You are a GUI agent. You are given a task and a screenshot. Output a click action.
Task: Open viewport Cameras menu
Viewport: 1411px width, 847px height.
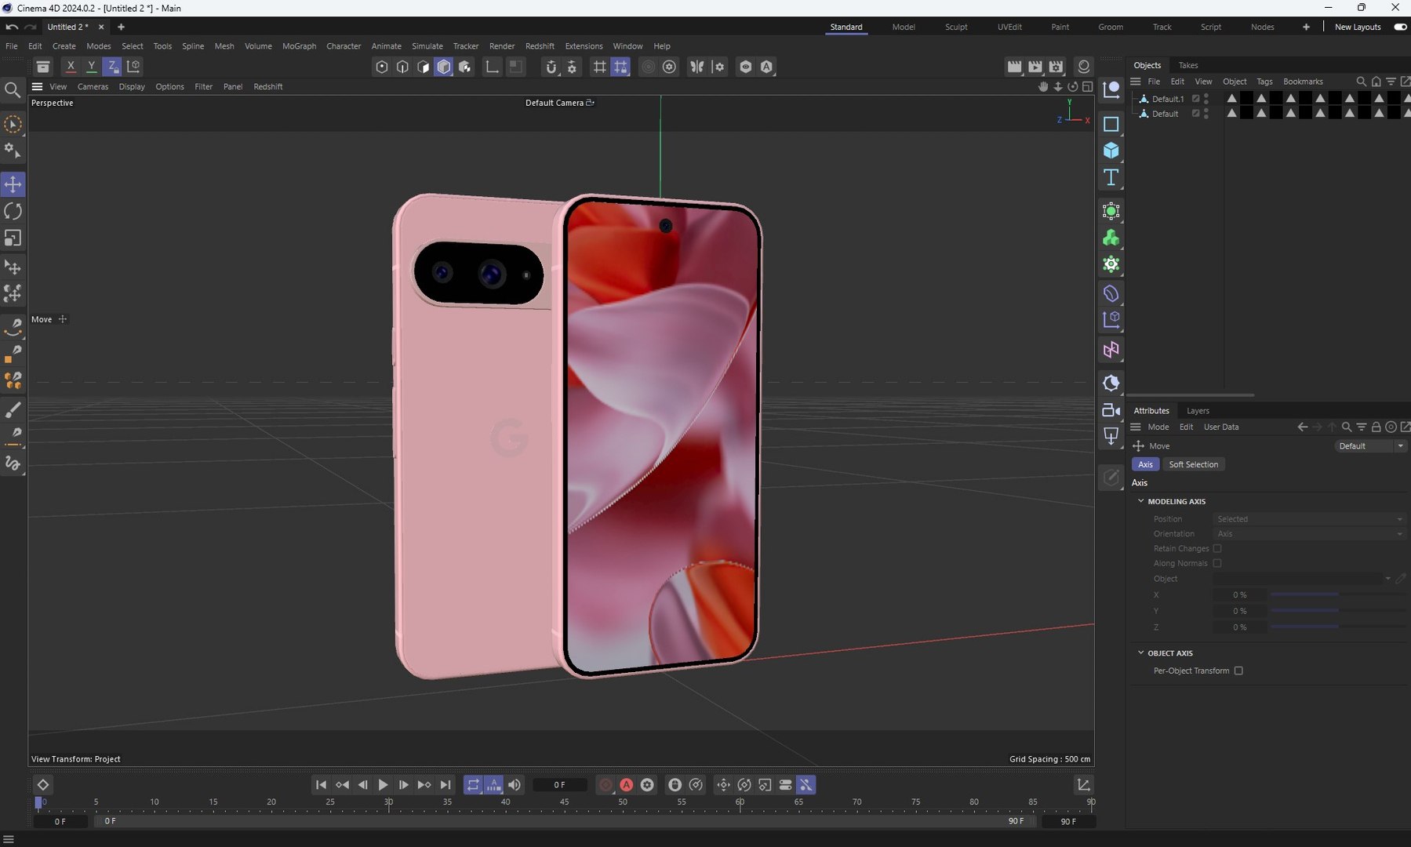93,86
